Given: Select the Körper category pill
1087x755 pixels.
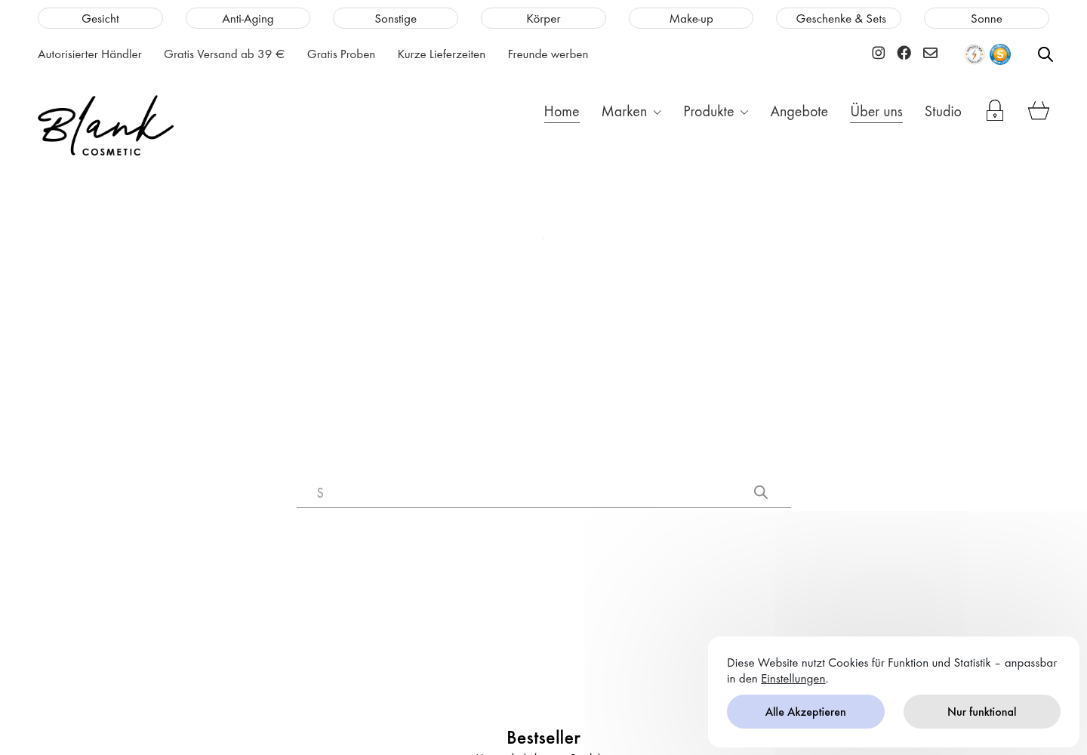Looking at the screenshot, I should coord(543,18).
